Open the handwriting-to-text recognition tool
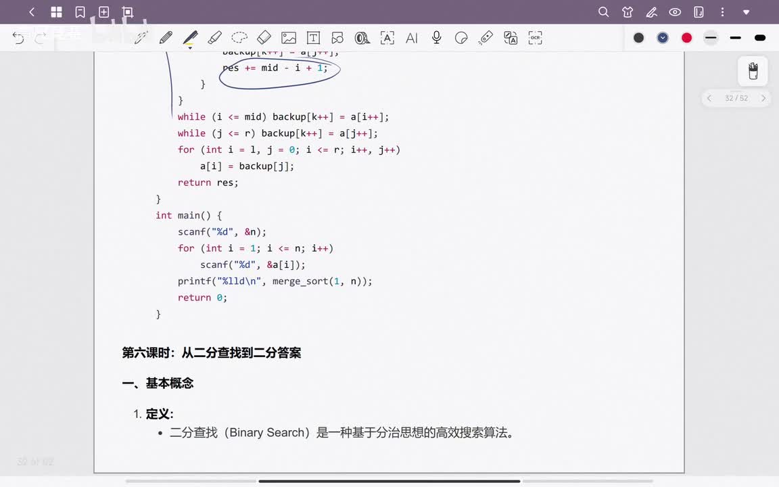 (387, 38)
